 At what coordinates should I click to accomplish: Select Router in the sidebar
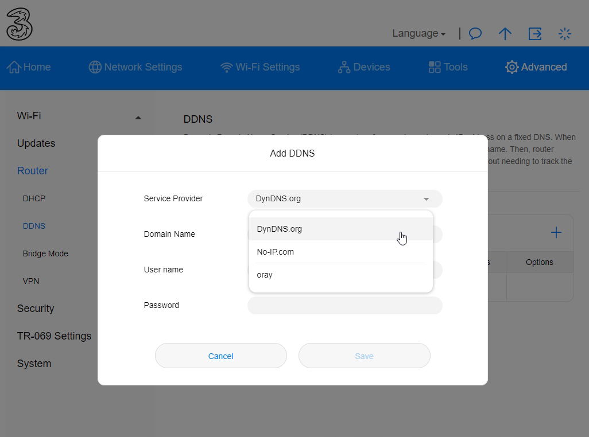pyautogui.click(x=32, y=171)
